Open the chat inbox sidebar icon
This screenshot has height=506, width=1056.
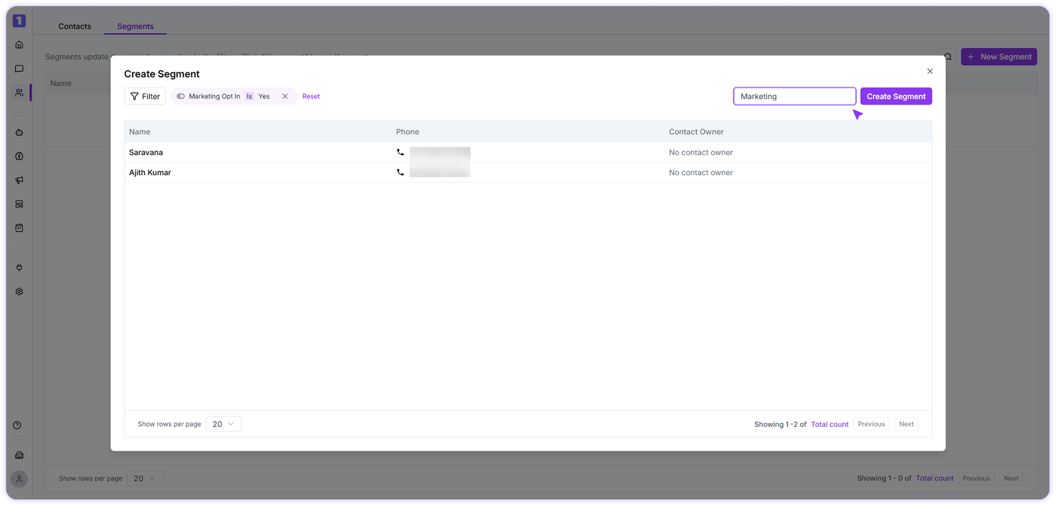click(19, 68)
